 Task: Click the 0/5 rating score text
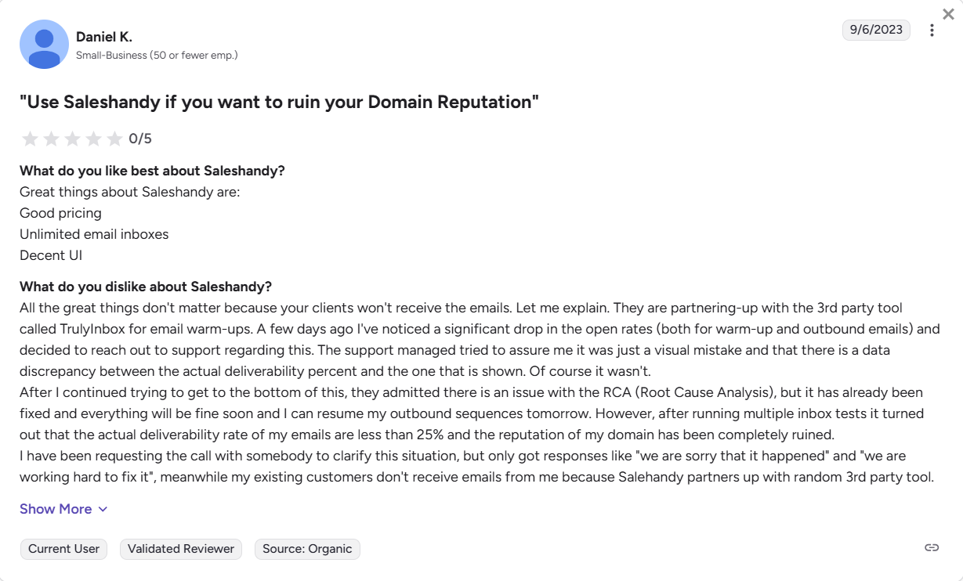(140, 139)
